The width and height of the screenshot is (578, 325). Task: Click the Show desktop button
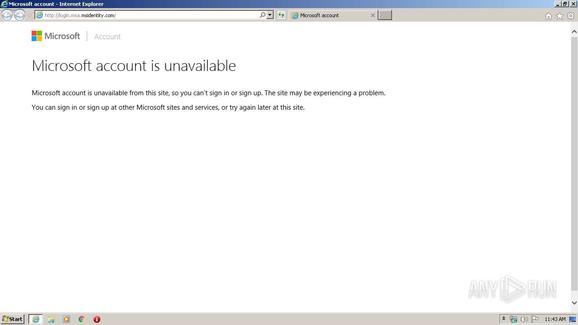pyautogui.click(x=573, y=319)
